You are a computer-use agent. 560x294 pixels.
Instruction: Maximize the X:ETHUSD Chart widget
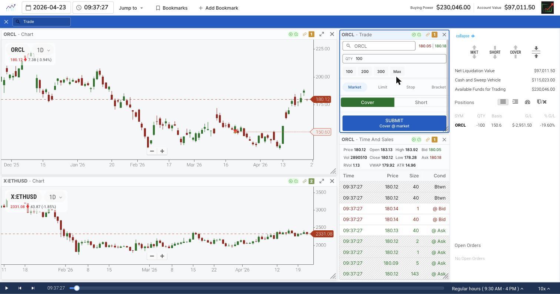click(321, 181)
